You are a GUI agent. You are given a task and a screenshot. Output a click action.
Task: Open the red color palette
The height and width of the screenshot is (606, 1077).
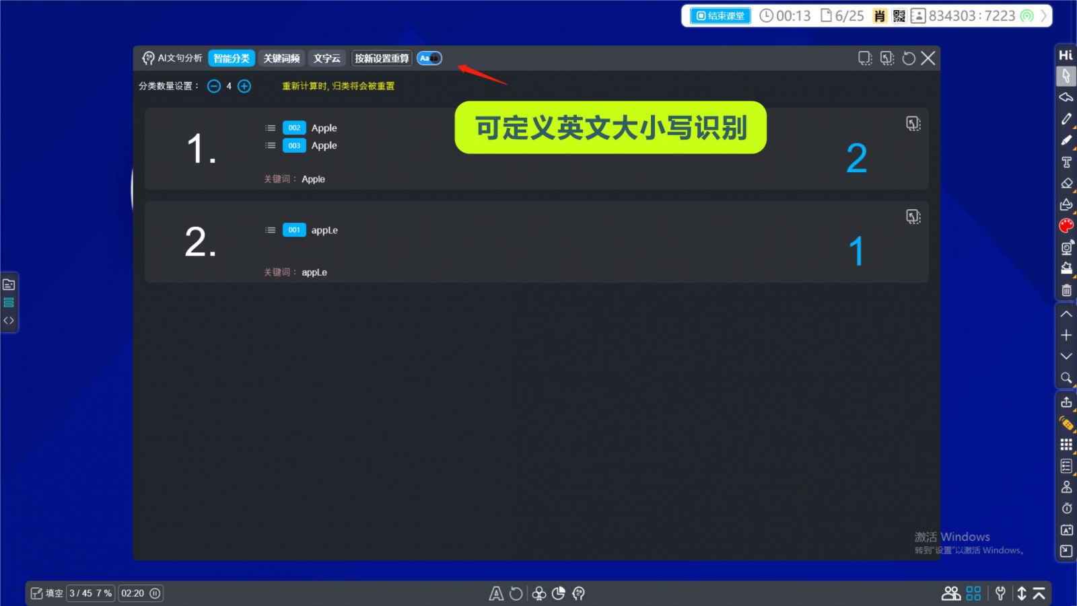tap(1066, 225)
